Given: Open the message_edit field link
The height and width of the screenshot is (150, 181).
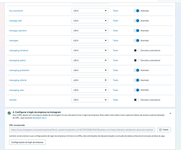Looking at the screenshot, I should click(x=16, y=21).
